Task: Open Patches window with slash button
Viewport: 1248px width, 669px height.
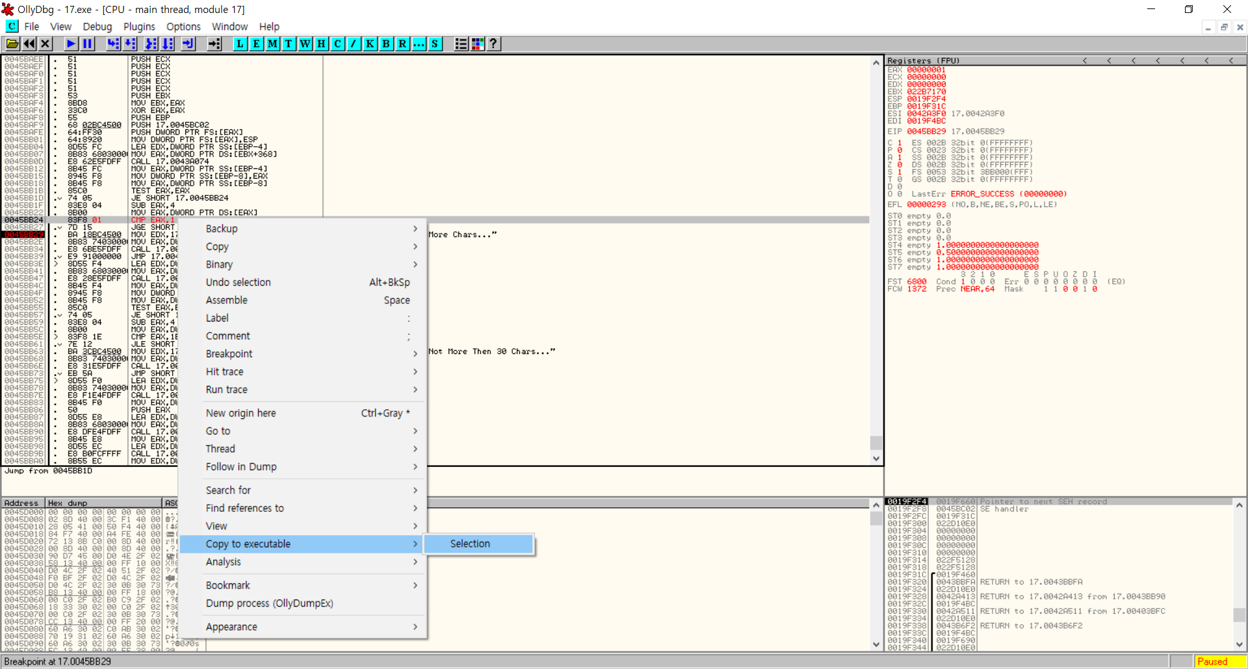Action: click(x=354, y=44)
